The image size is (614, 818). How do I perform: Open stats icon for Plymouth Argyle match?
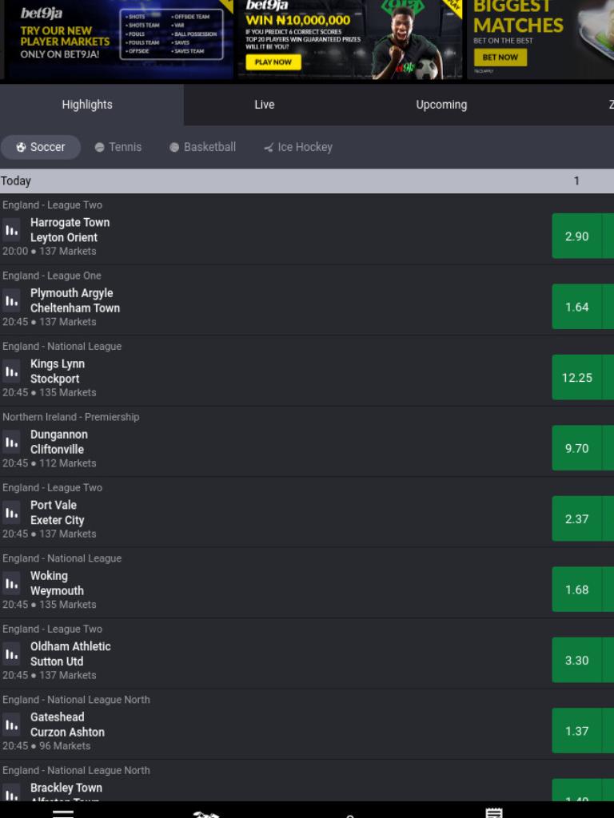point(11,301)
